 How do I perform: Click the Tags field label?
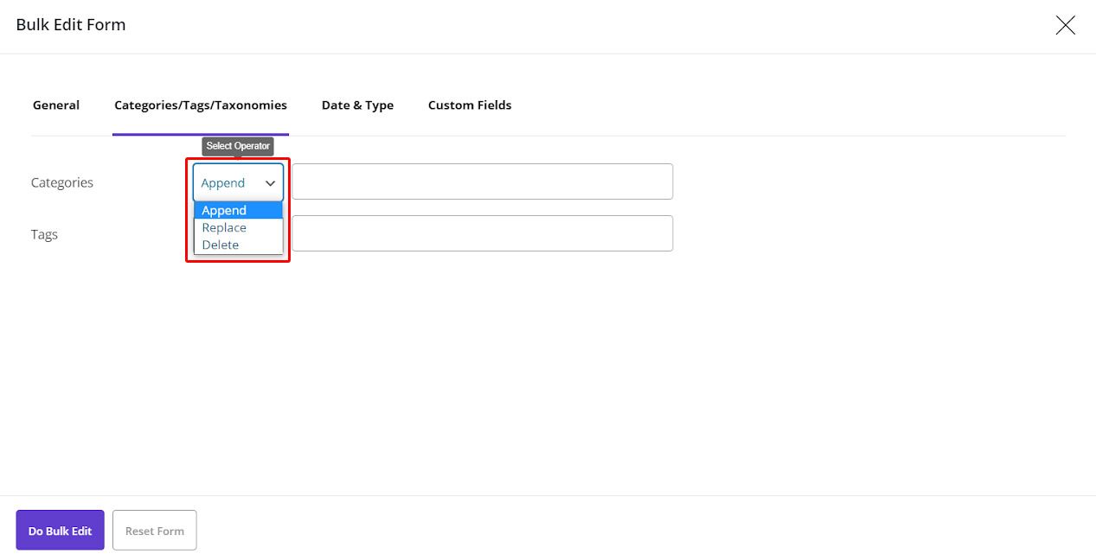click(45, 235)
